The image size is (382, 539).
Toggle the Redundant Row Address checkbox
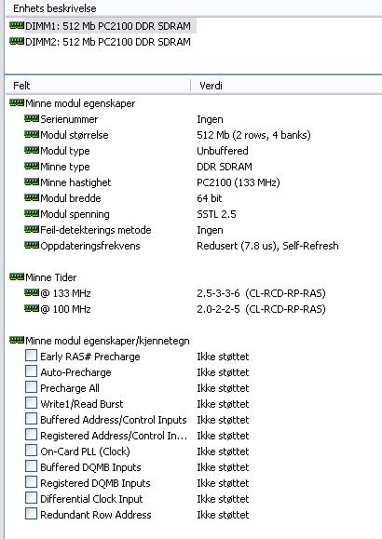31,514
